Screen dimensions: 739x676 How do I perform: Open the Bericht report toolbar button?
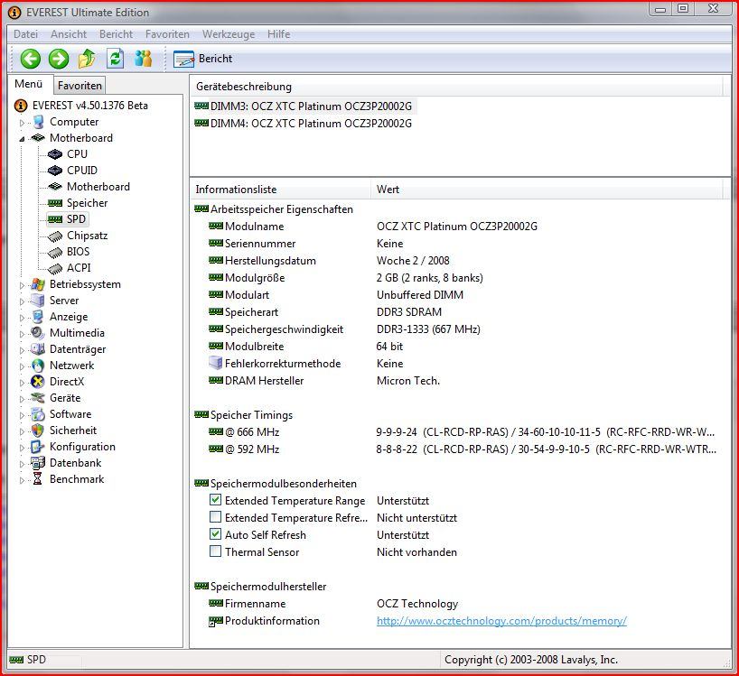[203, 59]
